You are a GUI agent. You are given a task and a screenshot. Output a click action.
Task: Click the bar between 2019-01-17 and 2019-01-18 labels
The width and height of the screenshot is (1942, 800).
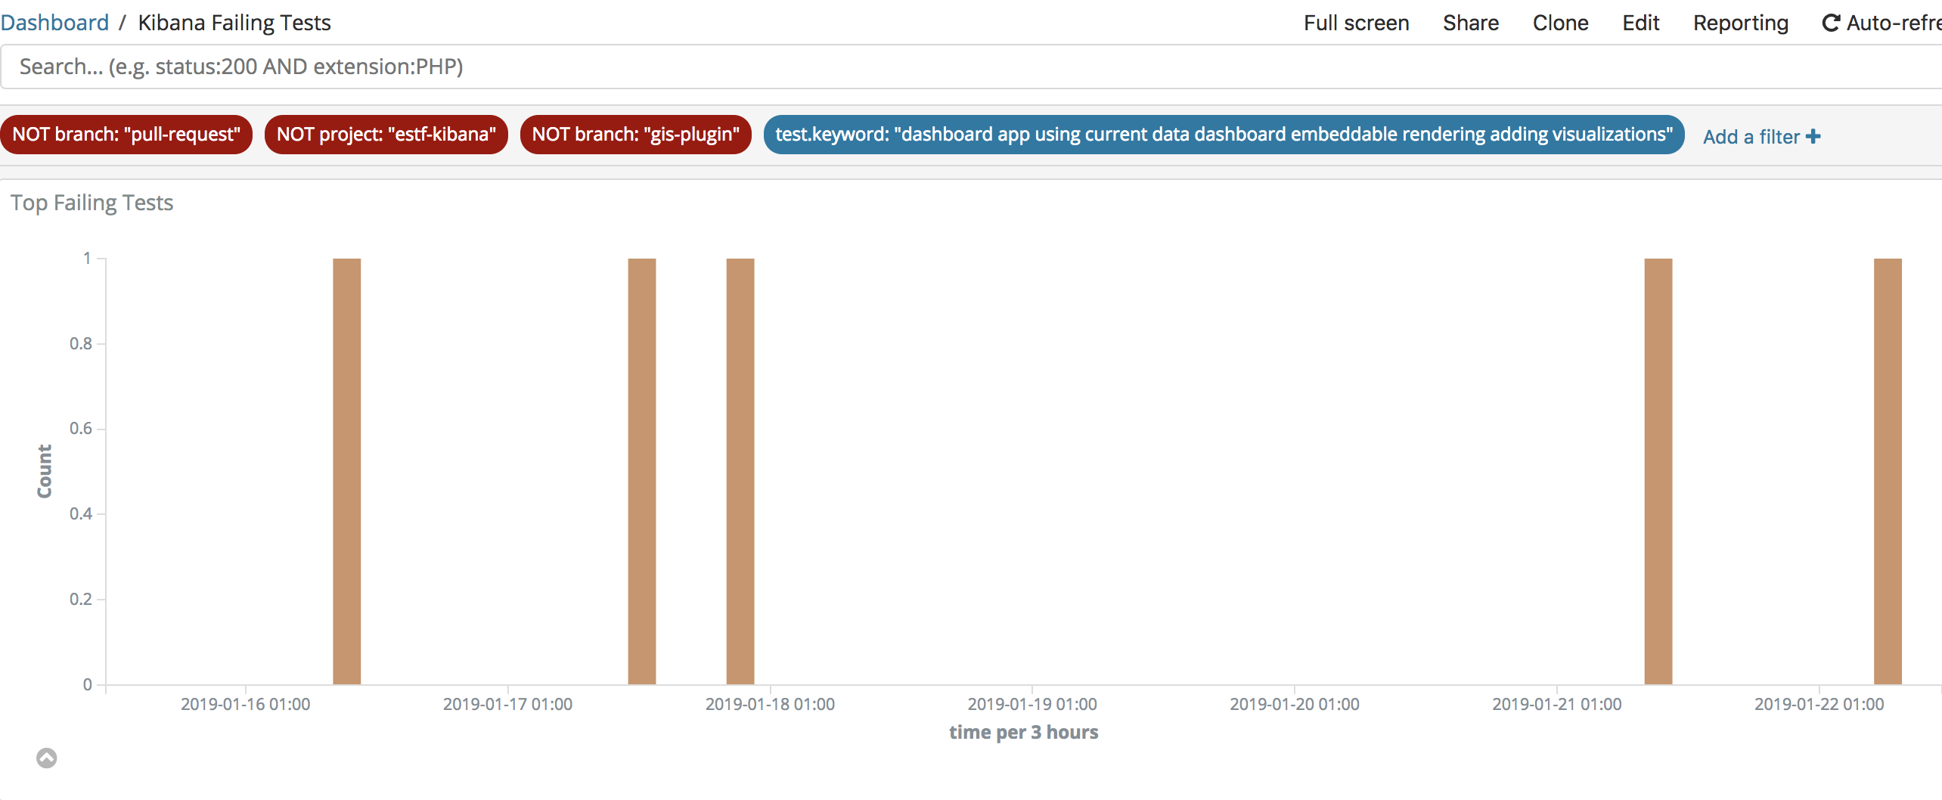[x=642, y=471]
